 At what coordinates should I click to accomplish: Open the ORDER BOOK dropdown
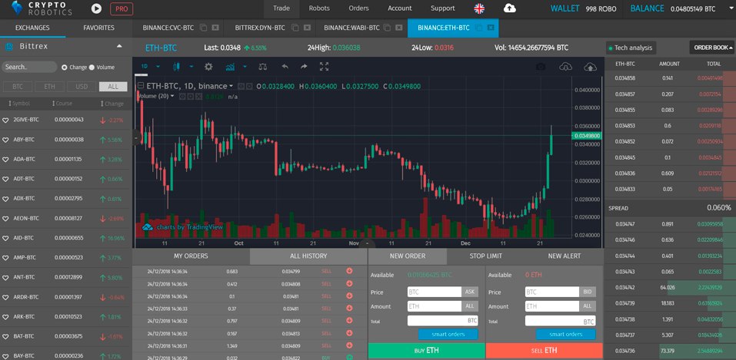(x=711, y=48)
